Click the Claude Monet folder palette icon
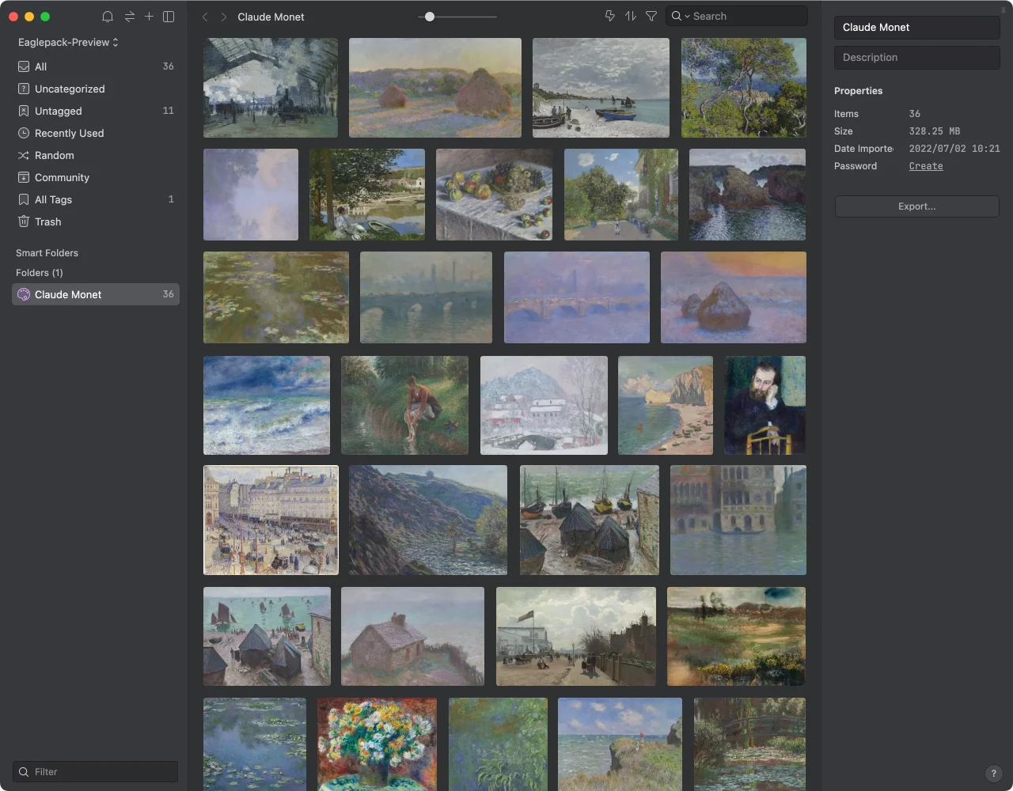This screenshot has height=791, width=1013. pos(24,294)
